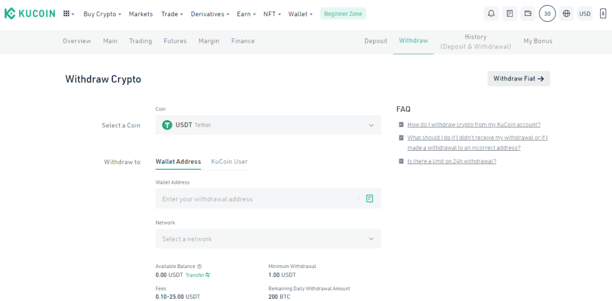This screenshot has width=612, height=301.
Task: Open FAQ: limit on 24h withdrawal
Action: [452, 161]
